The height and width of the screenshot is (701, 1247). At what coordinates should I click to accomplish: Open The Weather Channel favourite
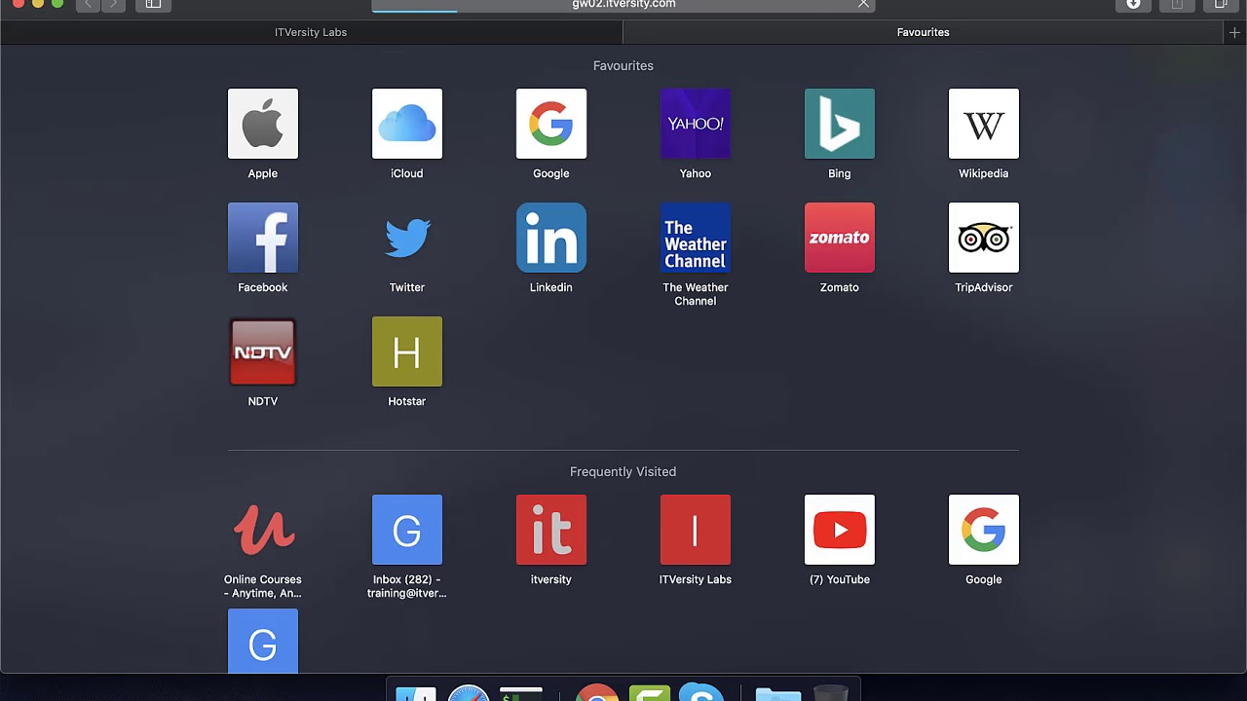tap(695, 238)
